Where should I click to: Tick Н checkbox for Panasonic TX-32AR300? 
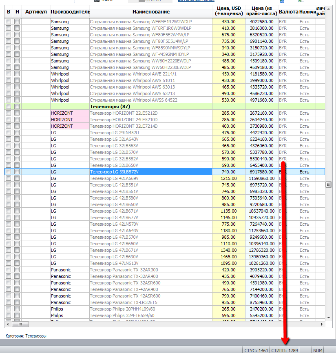click(17, 270)
